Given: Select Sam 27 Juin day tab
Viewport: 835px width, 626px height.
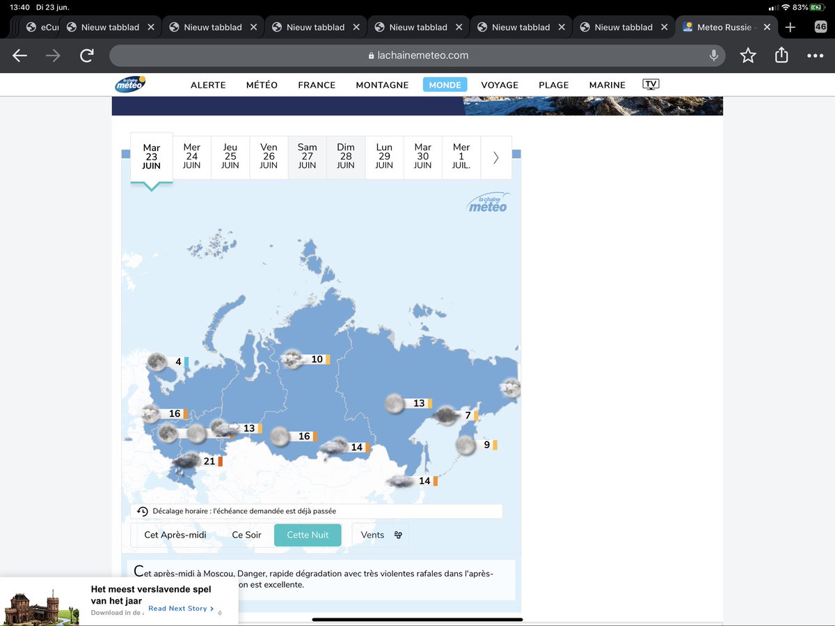Looking at the screenshot, I should pyautogui.click(x=307, y=157).
